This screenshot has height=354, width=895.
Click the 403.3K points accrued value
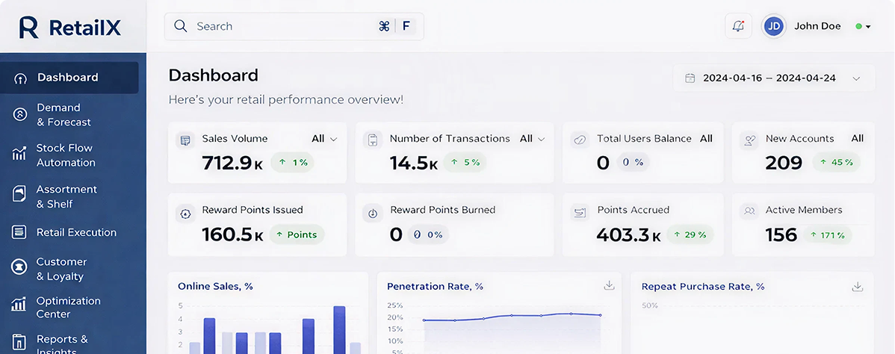click(628, 235)
